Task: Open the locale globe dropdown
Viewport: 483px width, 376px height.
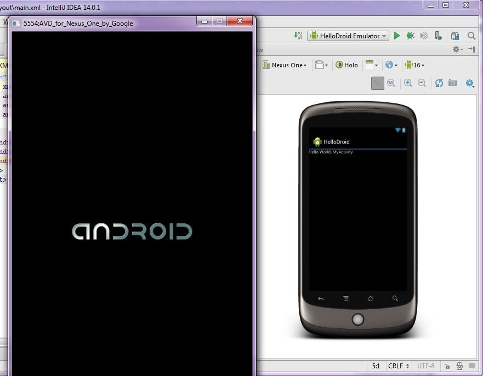Action: [391, 65]
